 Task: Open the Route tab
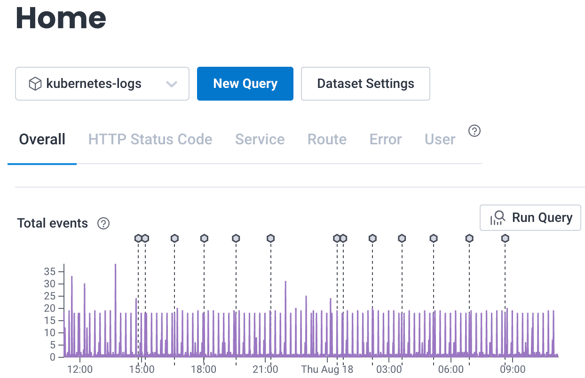point(327,140)
